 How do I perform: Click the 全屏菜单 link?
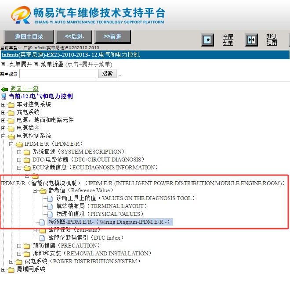tap(228, 40)
